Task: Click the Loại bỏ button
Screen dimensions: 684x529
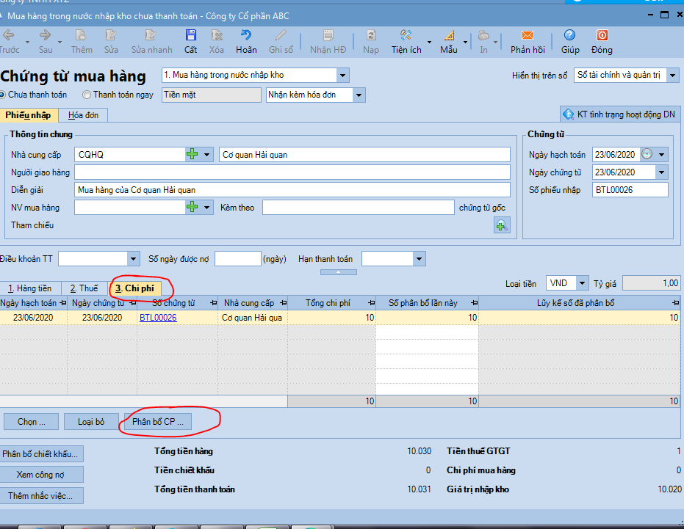Action: pos(91,421)
